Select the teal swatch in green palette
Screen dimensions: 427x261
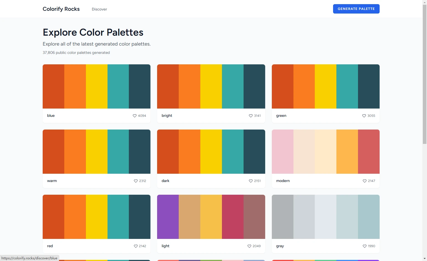tap(347, 86)
